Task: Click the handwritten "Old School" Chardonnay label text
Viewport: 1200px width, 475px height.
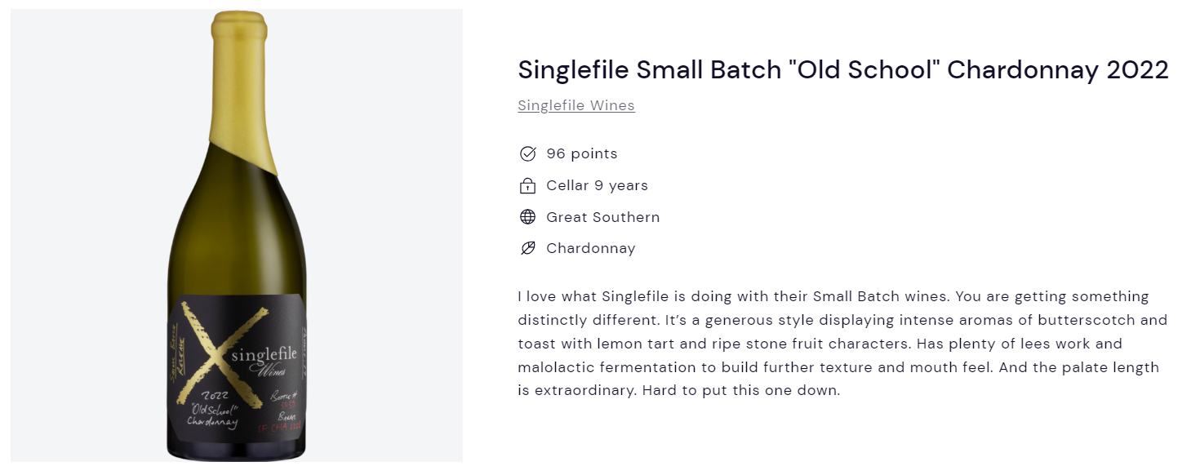Action: 210,414
